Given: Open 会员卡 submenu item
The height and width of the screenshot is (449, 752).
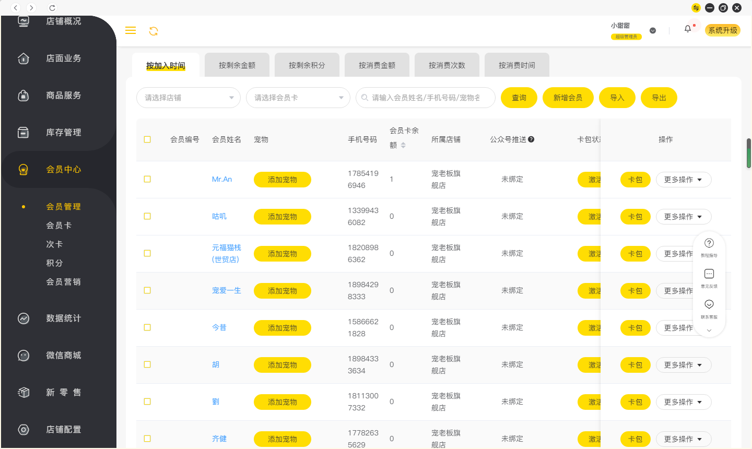Looking at the screenshot, I should click(59, 226).
